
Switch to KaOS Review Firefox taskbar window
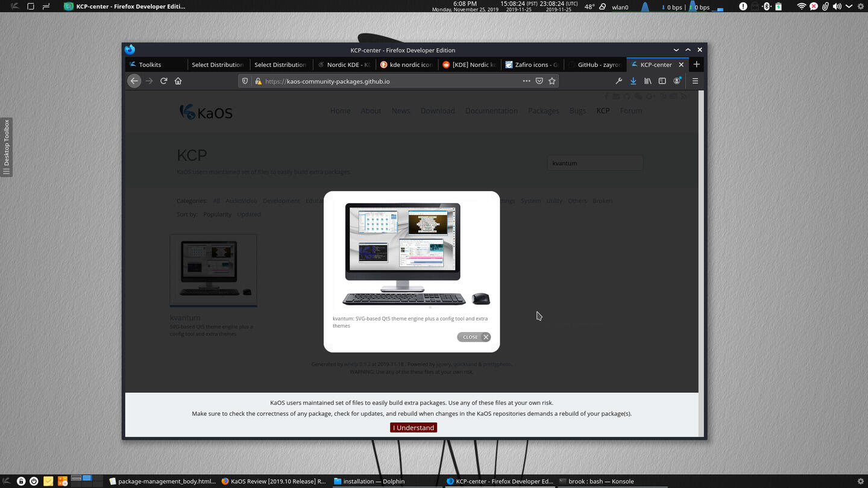[274, 481]
